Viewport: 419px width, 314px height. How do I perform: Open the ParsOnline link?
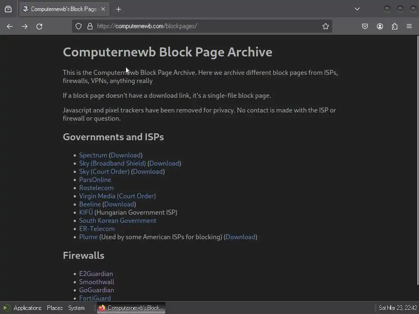coord(95,180)
